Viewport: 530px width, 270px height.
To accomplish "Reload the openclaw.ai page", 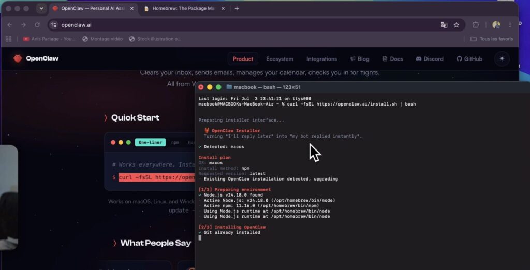I will (x=37, y=25).
